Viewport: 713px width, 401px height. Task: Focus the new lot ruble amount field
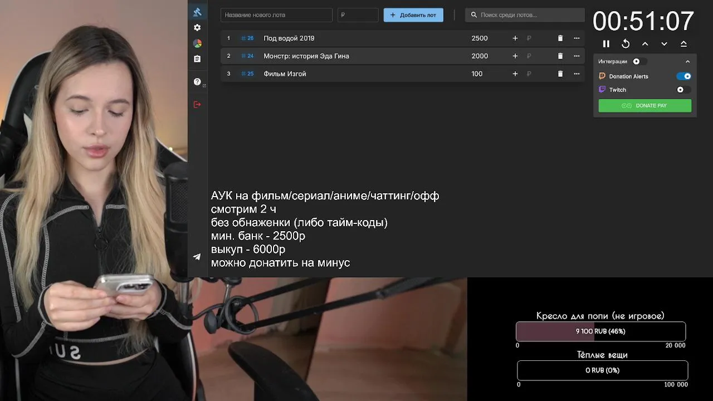[358, 15]
